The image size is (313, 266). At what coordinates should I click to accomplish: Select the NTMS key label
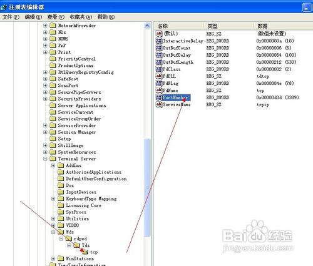pyautogui.click(x=63, y=39)
